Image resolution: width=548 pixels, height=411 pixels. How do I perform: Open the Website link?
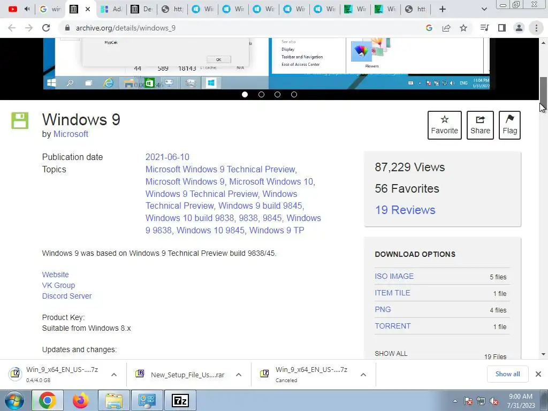pyautogui.click(x=55, y=275)
